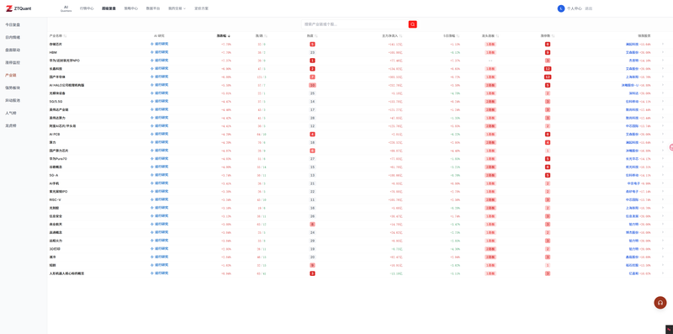Sort by the 5日涨幅 column
673x334 pixels.
pyautogui.click(x=458, y=36)
